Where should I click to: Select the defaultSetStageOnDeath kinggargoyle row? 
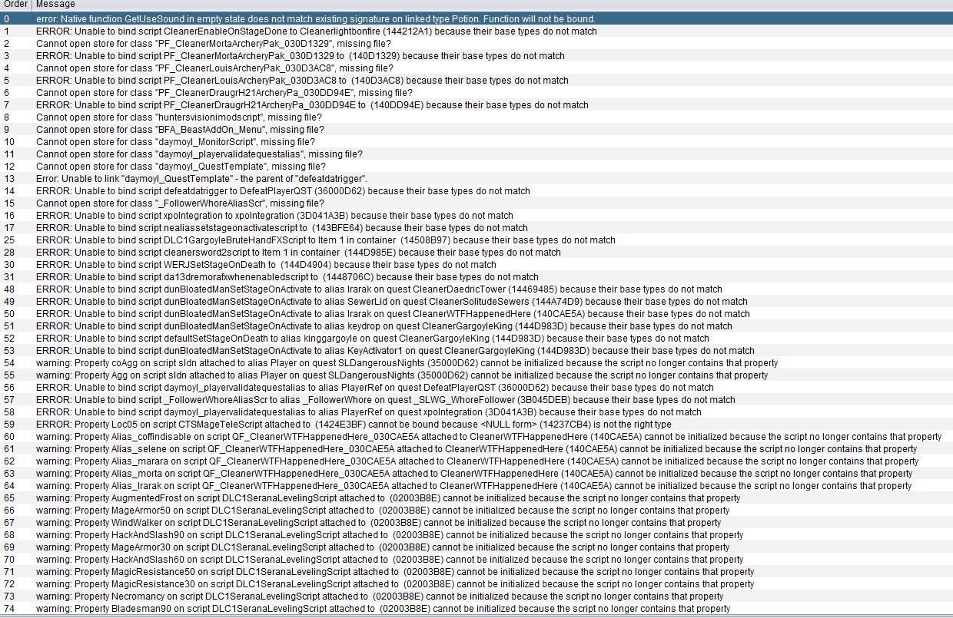372,339
